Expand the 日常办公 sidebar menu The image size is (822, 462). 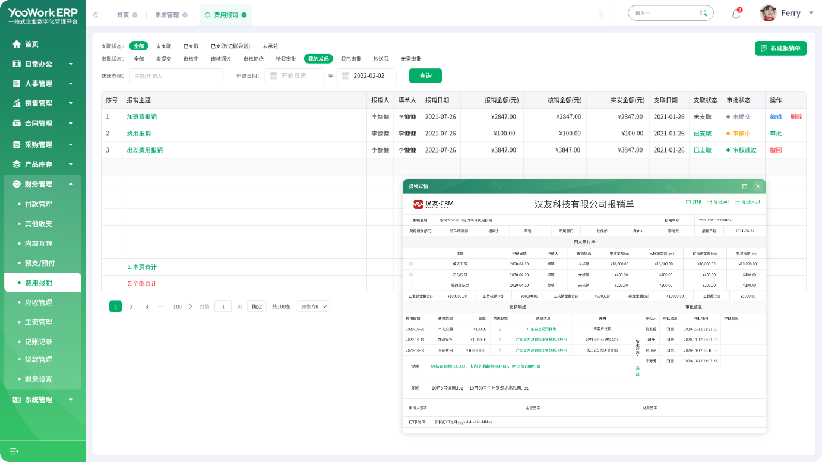[x=43, y=64]
